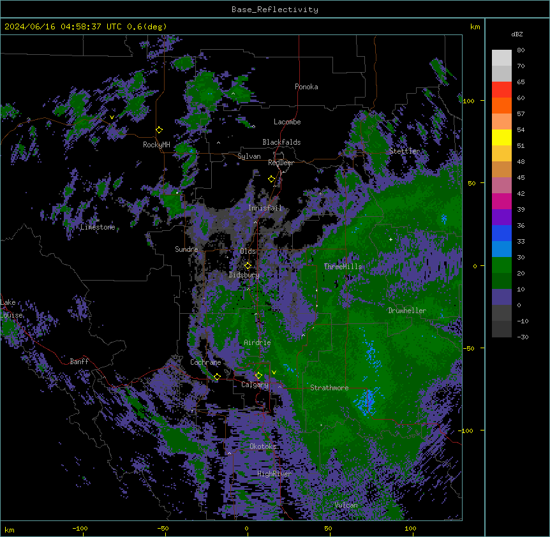Click the 2024/06/16 04:58:37 UTC timestamp
550x537 pixels.
click(63, 27)
